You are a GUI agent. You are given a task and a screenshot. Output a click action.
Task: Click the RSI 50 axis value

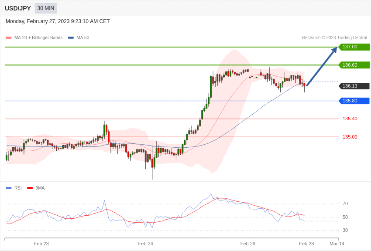(345, 217)
